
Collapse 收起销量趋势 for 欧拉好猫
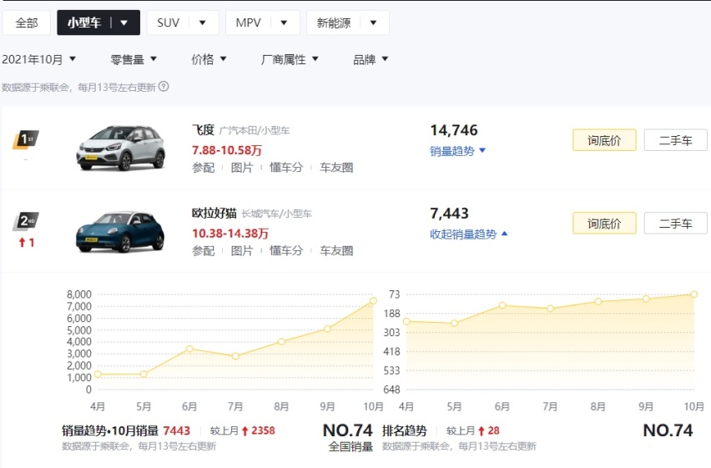[x=469, y=234]
